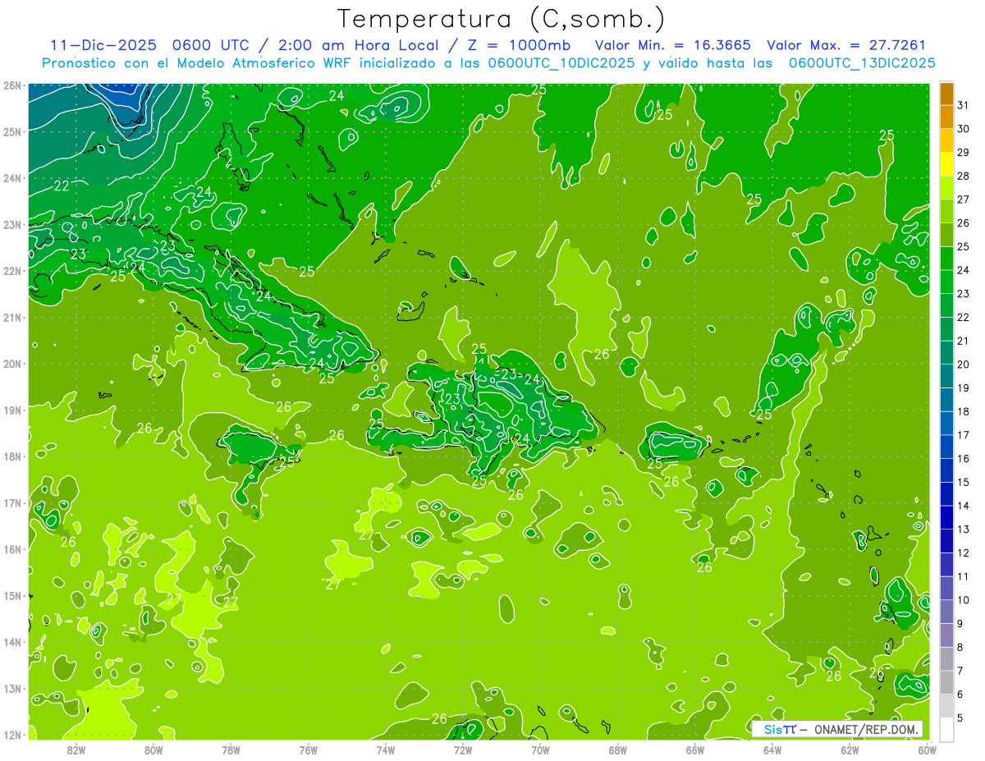Screen dimensions: 985x761
Task: Click the 25N latitude axis label
Action: click(13, 132)
